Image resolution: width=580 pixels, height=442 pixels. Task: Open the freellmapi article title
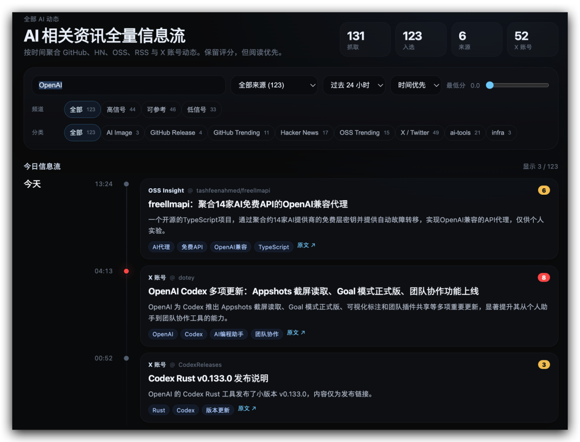tap(248, 204)
